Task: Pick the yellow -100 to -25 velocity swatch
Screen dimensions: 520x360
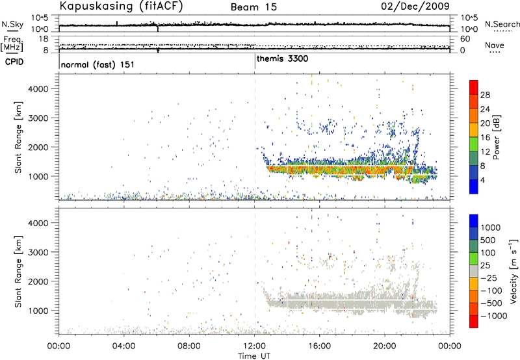Action: click(474, 284)
